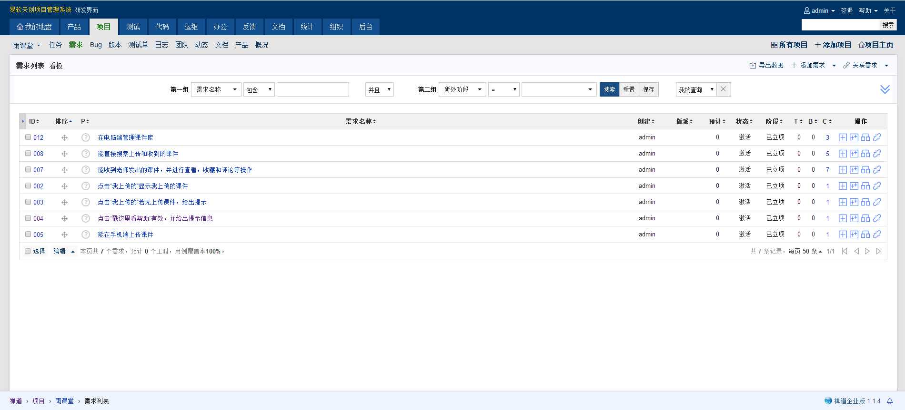Go to first page using pager icon

pos(845,251)
